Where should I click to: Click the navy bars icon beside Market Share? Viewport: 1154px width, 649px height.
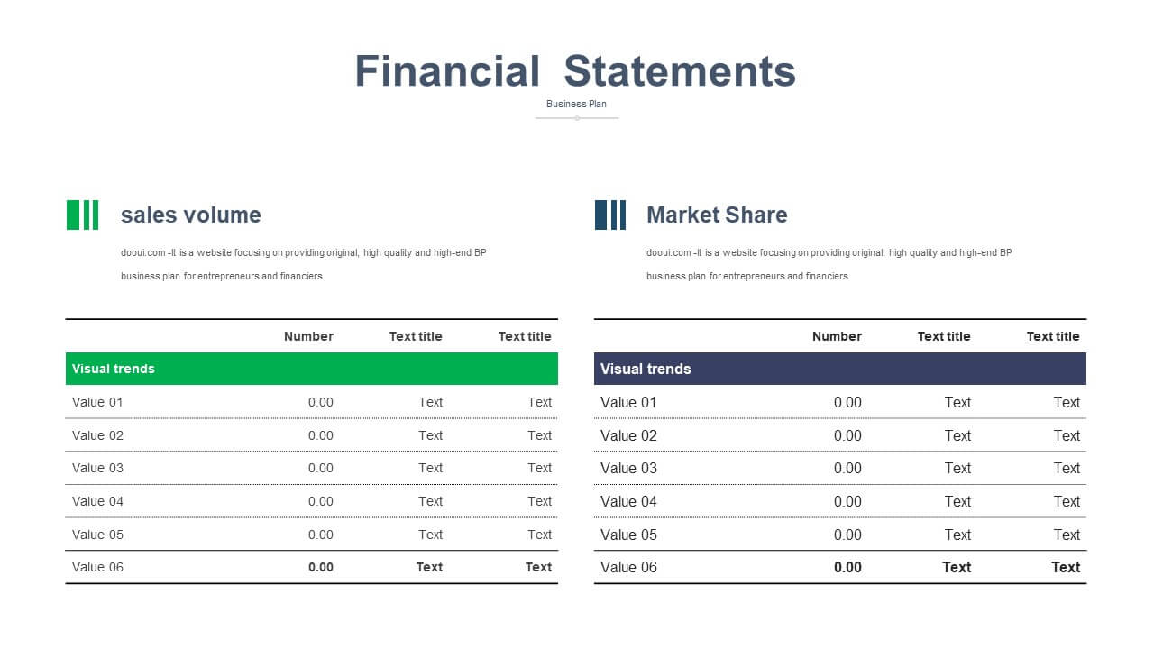610,215
